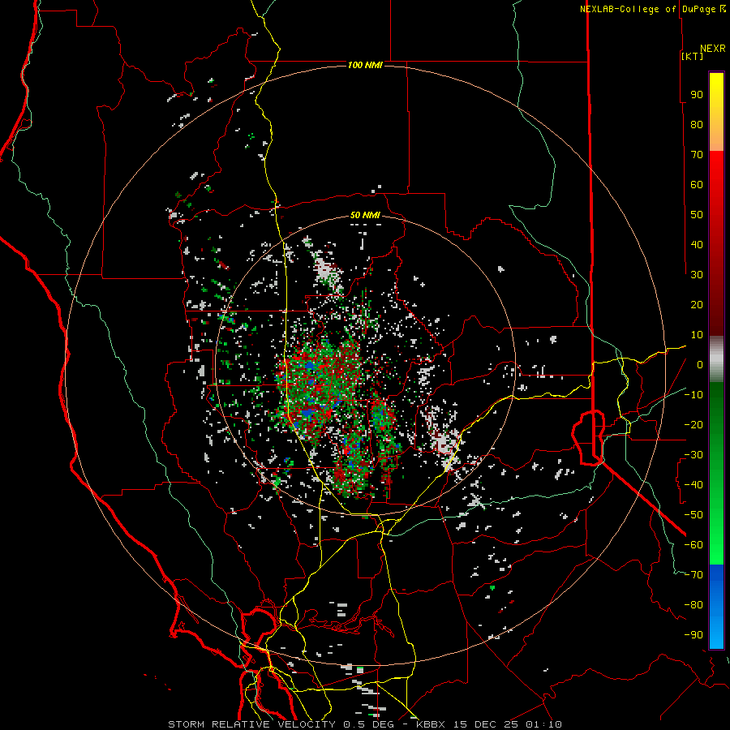Click the 60 value on the velocity scale
The width and height of the screenshot is (730, 730).
[x=697, y=184]
